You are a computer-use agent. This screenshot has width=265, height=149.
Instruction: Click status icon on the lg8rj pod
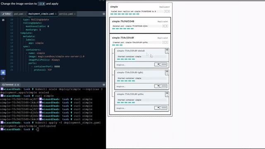167,71
